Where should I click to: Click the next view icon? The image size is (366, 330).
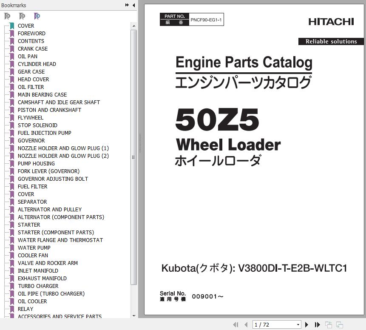pyautogui.click(x=340, y=324)
